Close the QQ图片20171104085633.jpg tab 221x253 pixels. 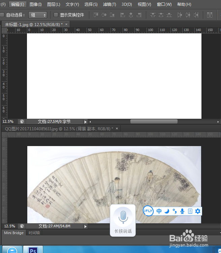tap(117, 129)
